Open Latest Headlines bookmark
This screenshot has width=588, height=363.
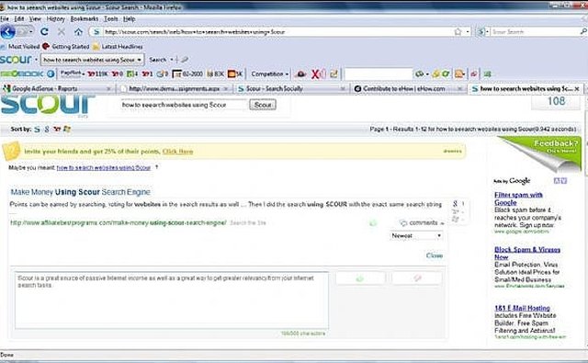[118, 47]
